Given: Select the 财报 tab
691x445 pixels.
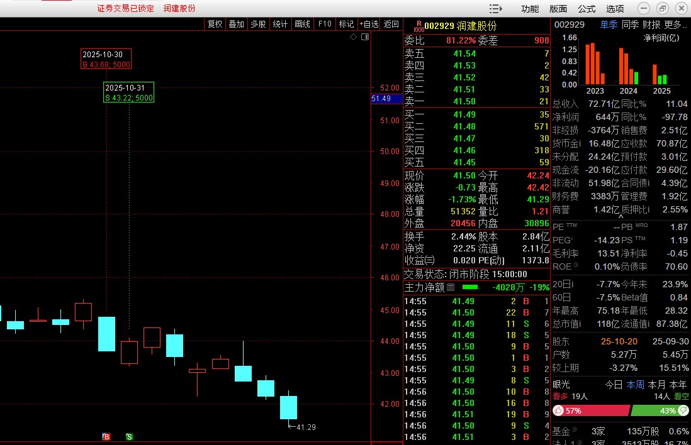Looking at the screenshot, I should point(651,25).
